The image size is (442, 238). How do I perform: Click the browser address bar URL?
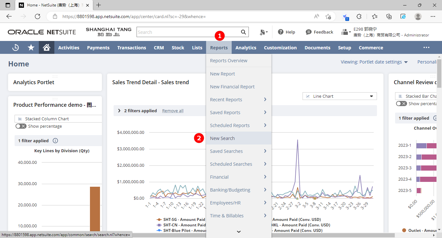(x=134, y=16)
